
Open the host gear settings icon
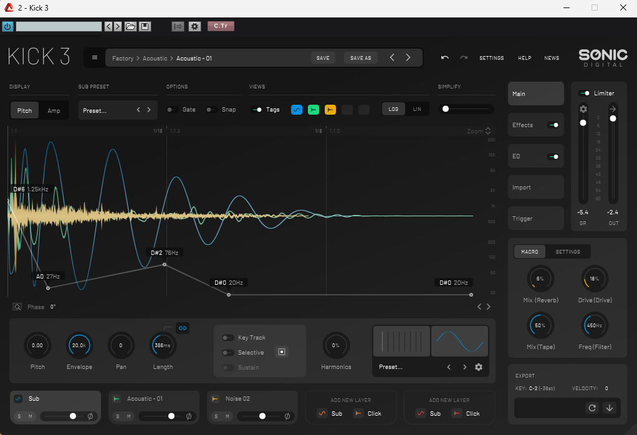(x=195, y=26)
